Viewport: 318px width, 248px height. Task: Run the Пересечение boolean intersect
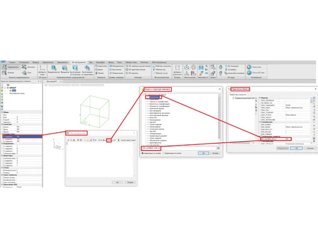pos(116,73)
